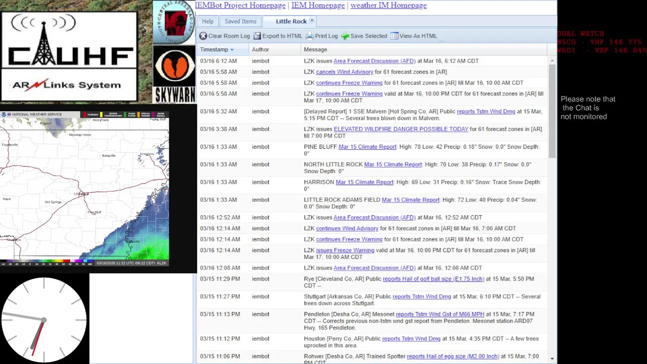
Task: Click the View As HTML button
Action: click(x=413, y=36)
